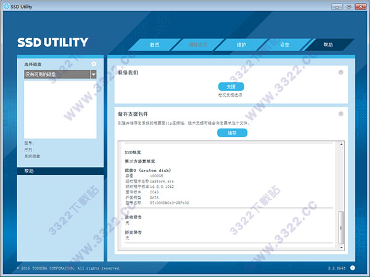Image resolution: width=370 pixels, height=277 pixels.
Task: Click the 帮助 header bar in left panel
Action: 60,171
